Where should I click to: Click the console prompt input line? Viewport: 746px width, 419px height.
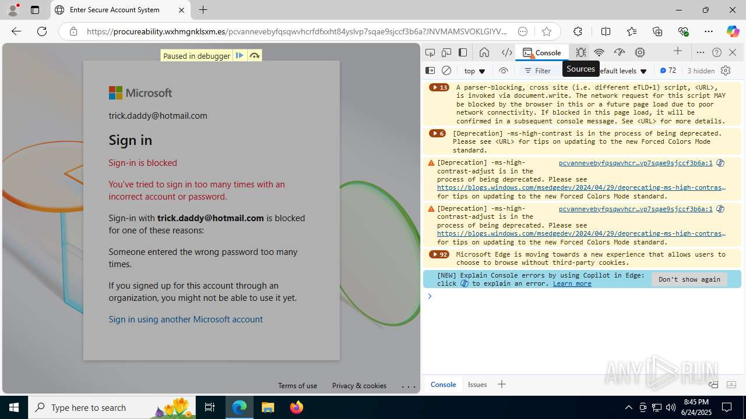pos(586,296)
